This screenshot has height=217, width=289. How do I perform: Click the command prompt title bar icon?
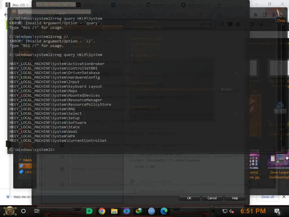14,12
